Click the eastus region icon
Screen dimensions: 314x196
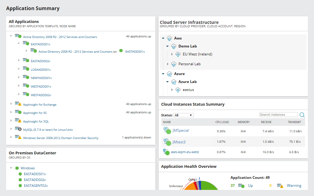[x=178, y=90]
